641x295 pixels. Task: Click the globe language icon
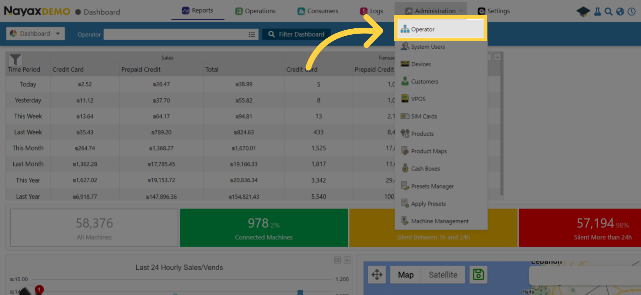pyautogui.click(x=620, y=12)
